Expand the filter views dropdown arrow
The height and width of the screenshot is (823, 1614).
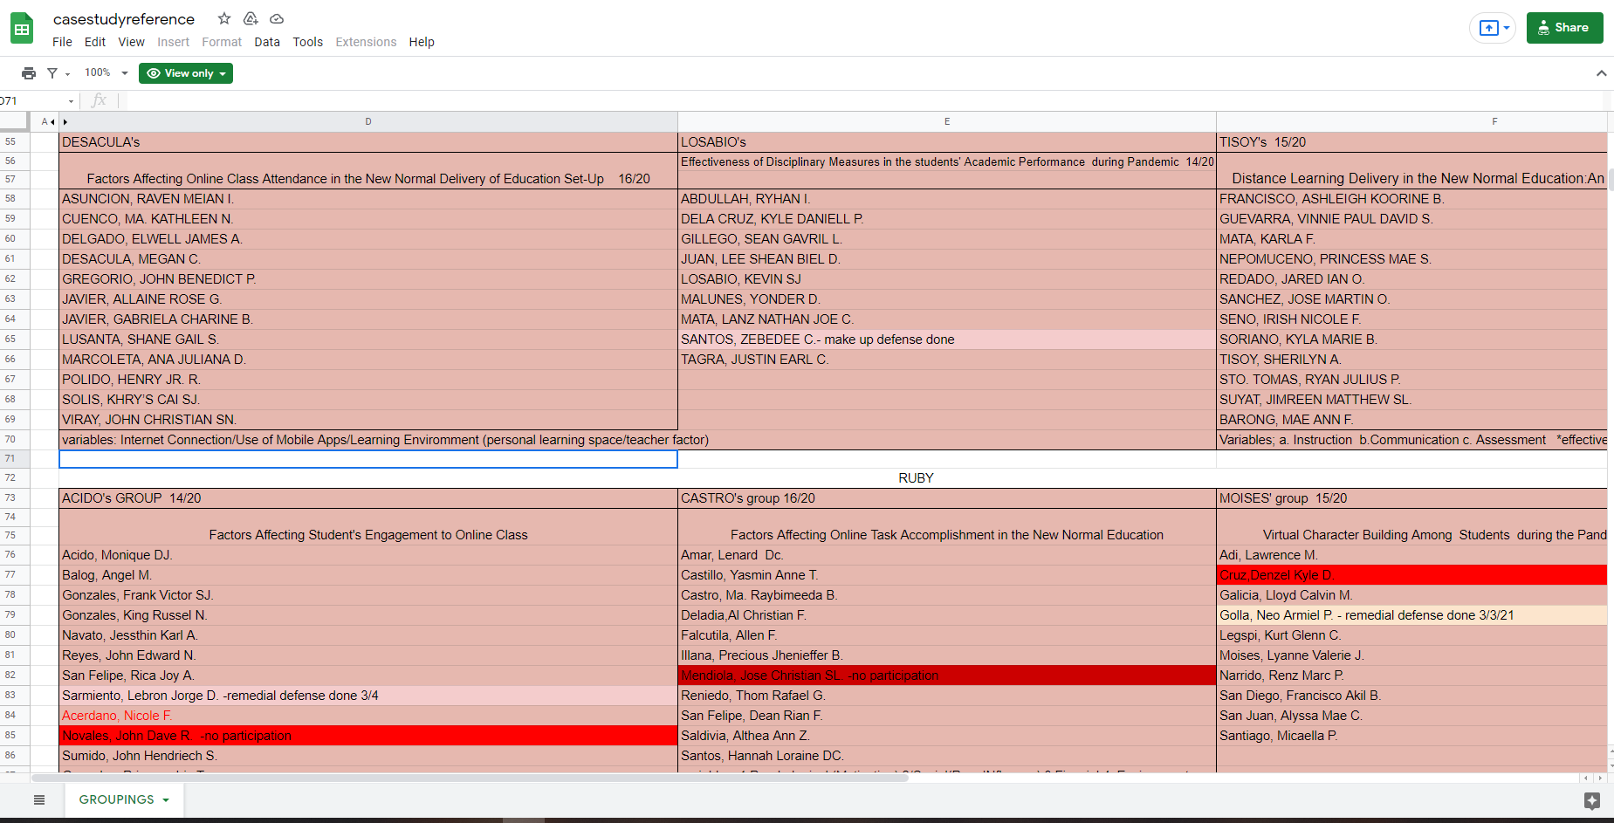tap(67, 74)
